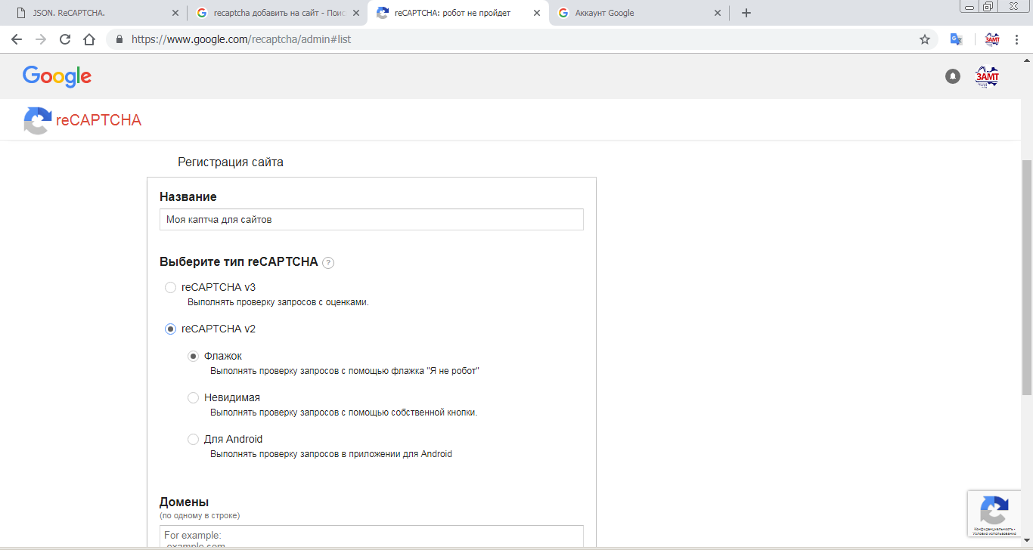Close the JSON. ReCAPTCHA. tab
1033x550 pixels.
click(x=175, y=13)
